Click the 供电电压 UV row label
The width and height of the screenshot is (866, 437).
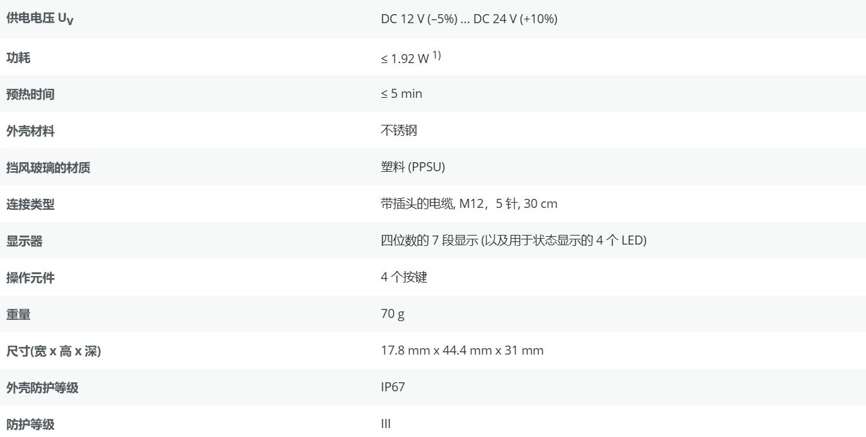pyautogui.click(x=39, y=19)
